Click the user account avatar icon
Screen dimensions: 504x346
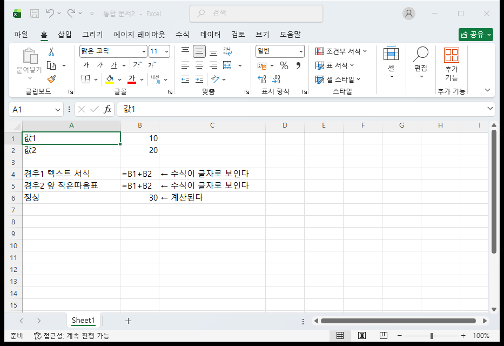409,14
